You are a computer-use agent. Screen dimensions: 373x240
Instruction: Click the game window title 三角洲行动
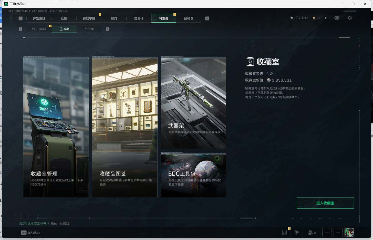pos(17,4)
